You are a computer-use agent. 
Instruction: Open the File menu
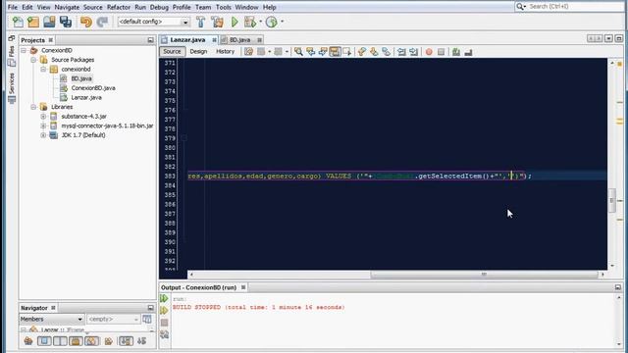point(13,7)
